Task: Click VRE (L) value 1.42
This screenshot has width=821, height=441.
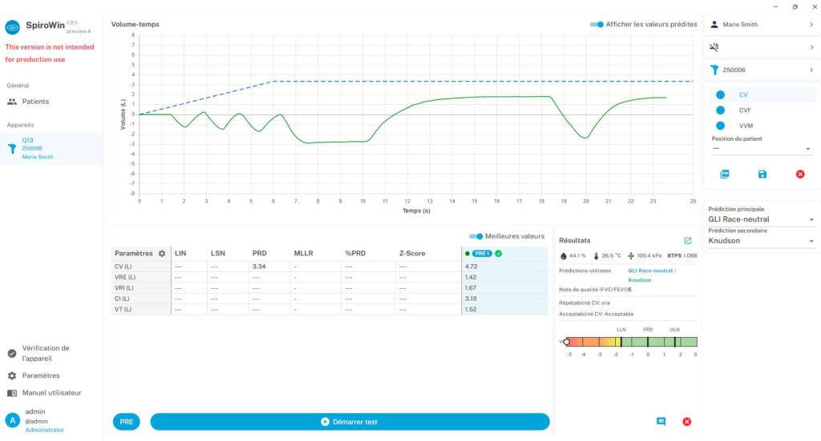Action: click(470, 278)
